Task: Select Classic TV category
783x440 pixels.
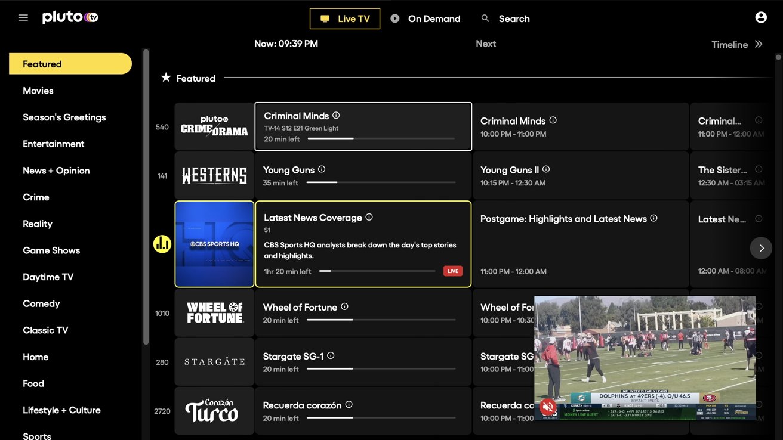Action: [x=45, y=330]
